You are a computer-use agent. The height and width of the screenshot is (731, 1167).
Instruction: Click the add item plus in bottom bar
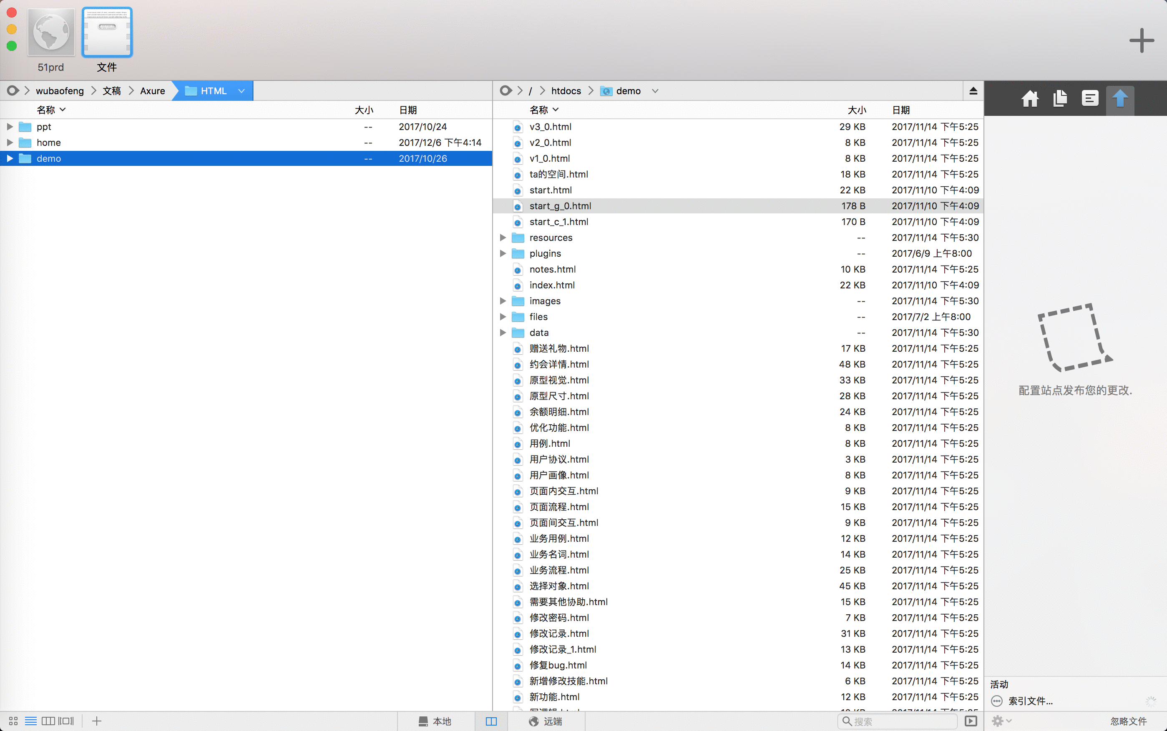point(97,721)
